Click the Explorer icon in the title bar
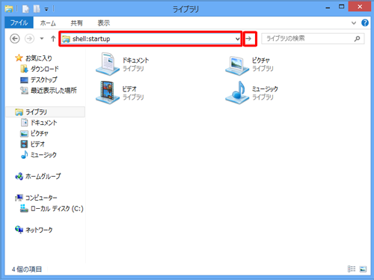Image resolution: width=374 pixels, height=280 pixels. click(x=9, y=9)
